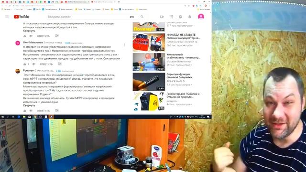Open Олег Мельников's pink avatar

(x=18, y=43)
